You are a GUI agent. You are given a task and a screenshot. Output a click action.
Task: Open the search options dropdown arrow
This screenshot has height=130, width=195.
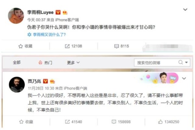pos(186,62)
